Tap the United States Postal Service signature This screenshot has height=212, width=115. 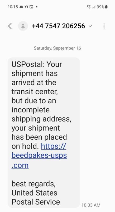36,197
